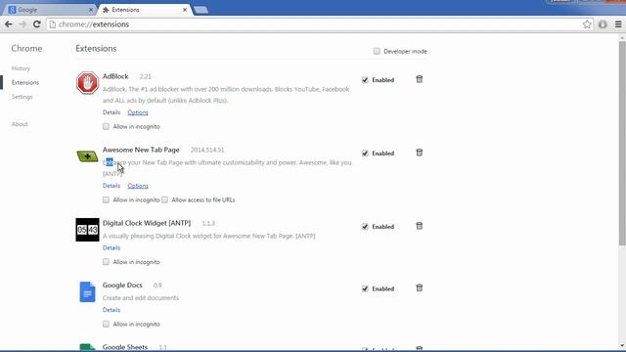Open Google Docs Details link
Viewport: 626px width, 352px height.
[x=112, y=310]
